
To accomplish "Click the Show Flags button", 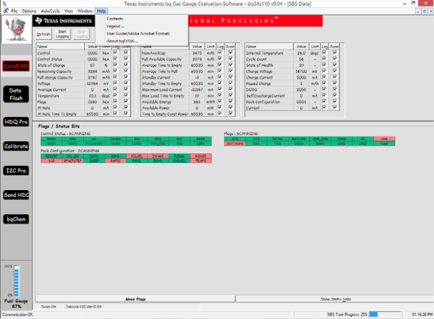I will (x=135, y=299).
